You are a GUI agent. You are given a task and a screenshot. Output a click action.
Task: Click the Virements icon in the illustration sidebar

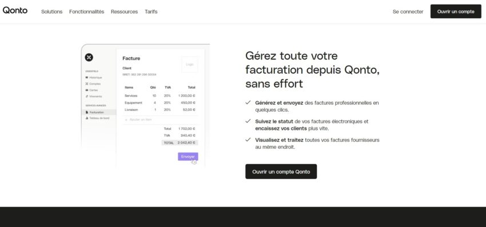(87, 97)
